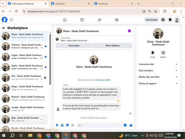Click browser reload icon
Screen dimensions: 185x139
(16, 11)
